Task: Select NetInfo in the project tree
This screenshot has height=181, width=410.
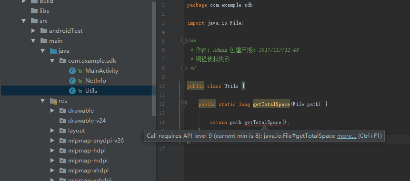Action: click(x=95, y=81)
